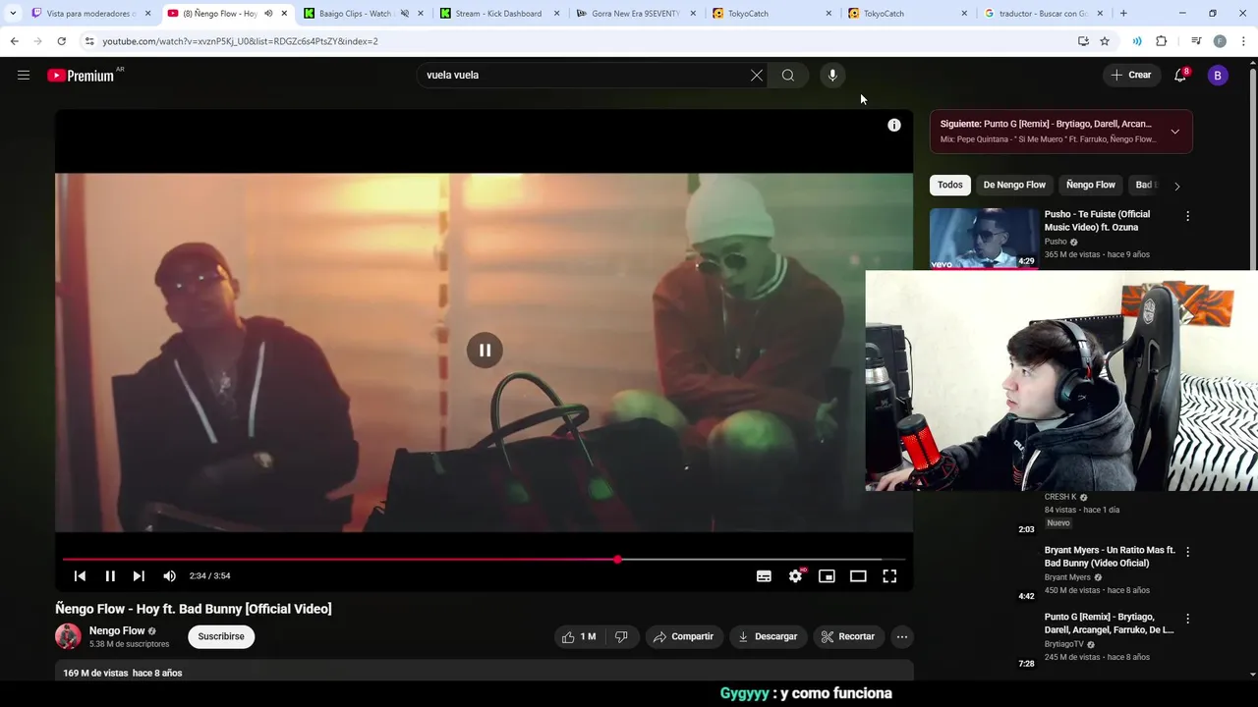
Task: Open the account avatar menu
Action: 1218,75
